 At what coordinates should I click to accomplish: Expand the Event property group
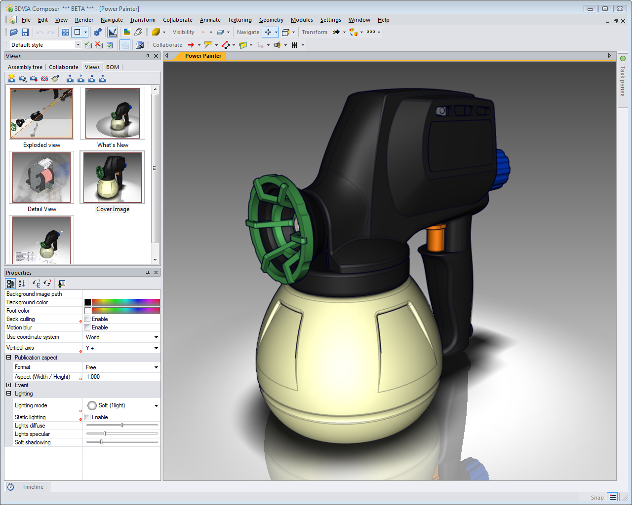pos(9,385)
